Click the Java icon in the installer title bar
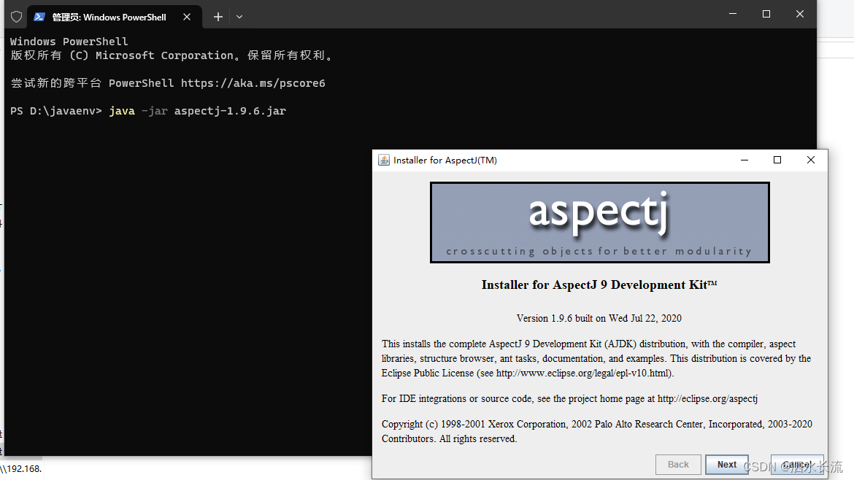The height and width of the screenshot is (480, 854). [x=384, y=160]
